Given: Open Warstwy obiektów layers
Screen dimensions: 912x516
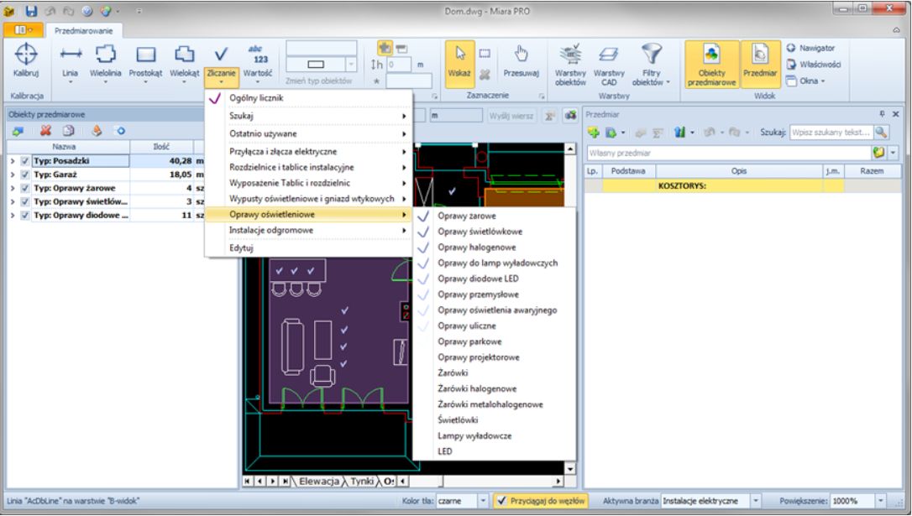Looking at the screenshot, I should coord(570,64).
